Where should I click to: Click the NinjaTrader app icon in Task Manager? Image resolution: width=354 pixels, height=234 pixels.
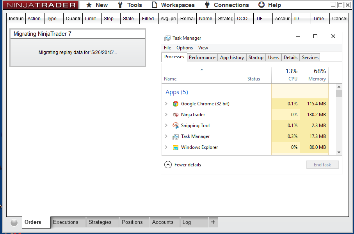coord(175,115)
